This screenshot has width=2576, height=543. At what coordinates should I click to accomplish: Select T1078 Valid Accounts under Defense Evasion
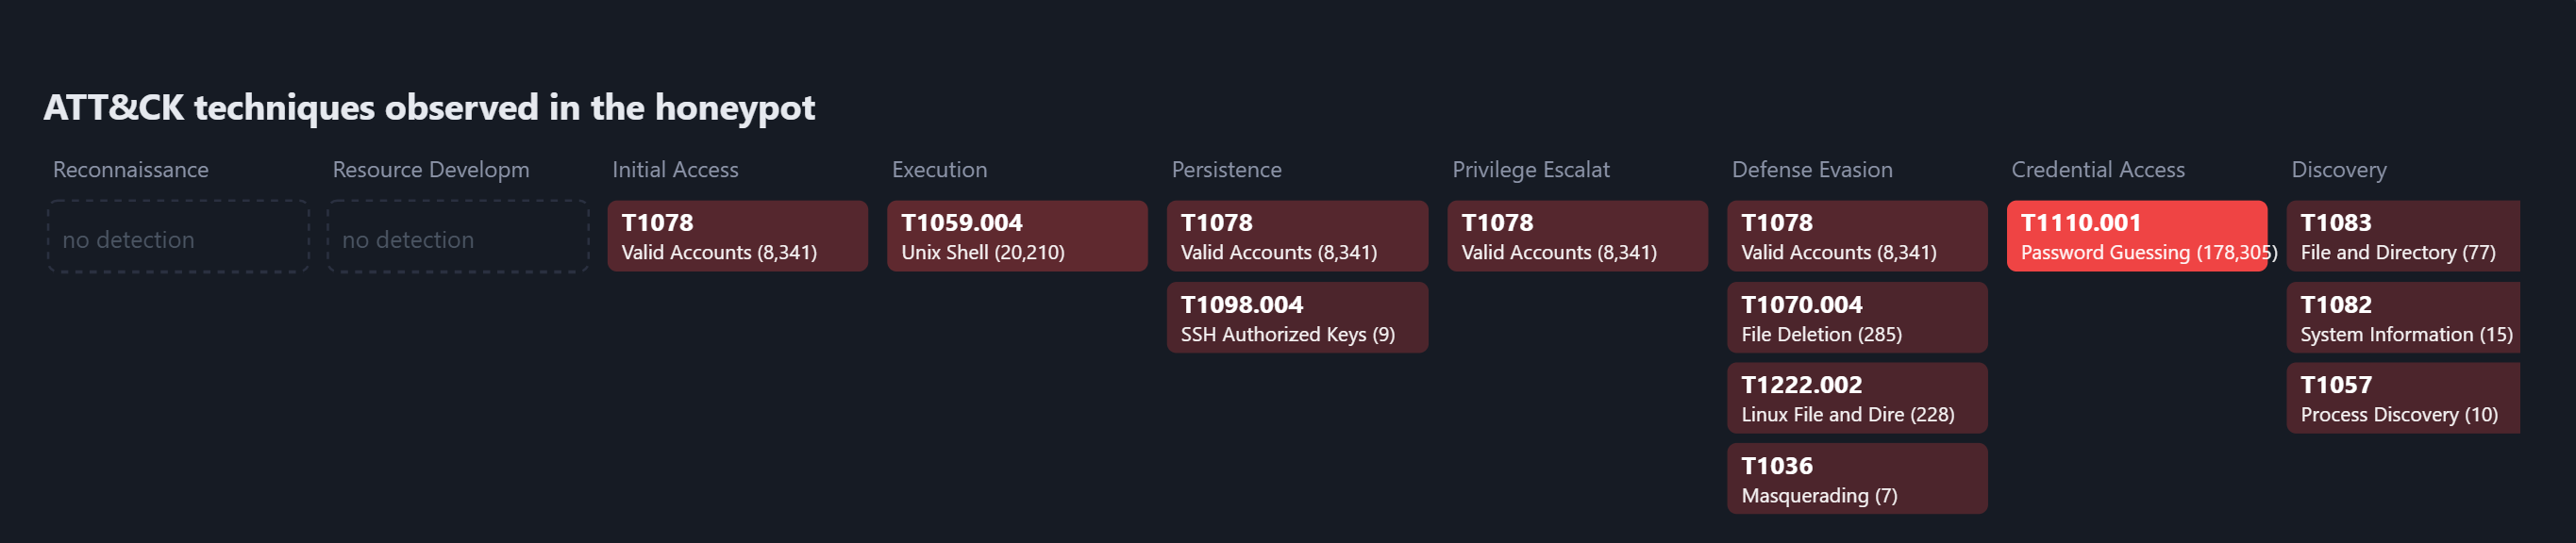pos(1857,236)
